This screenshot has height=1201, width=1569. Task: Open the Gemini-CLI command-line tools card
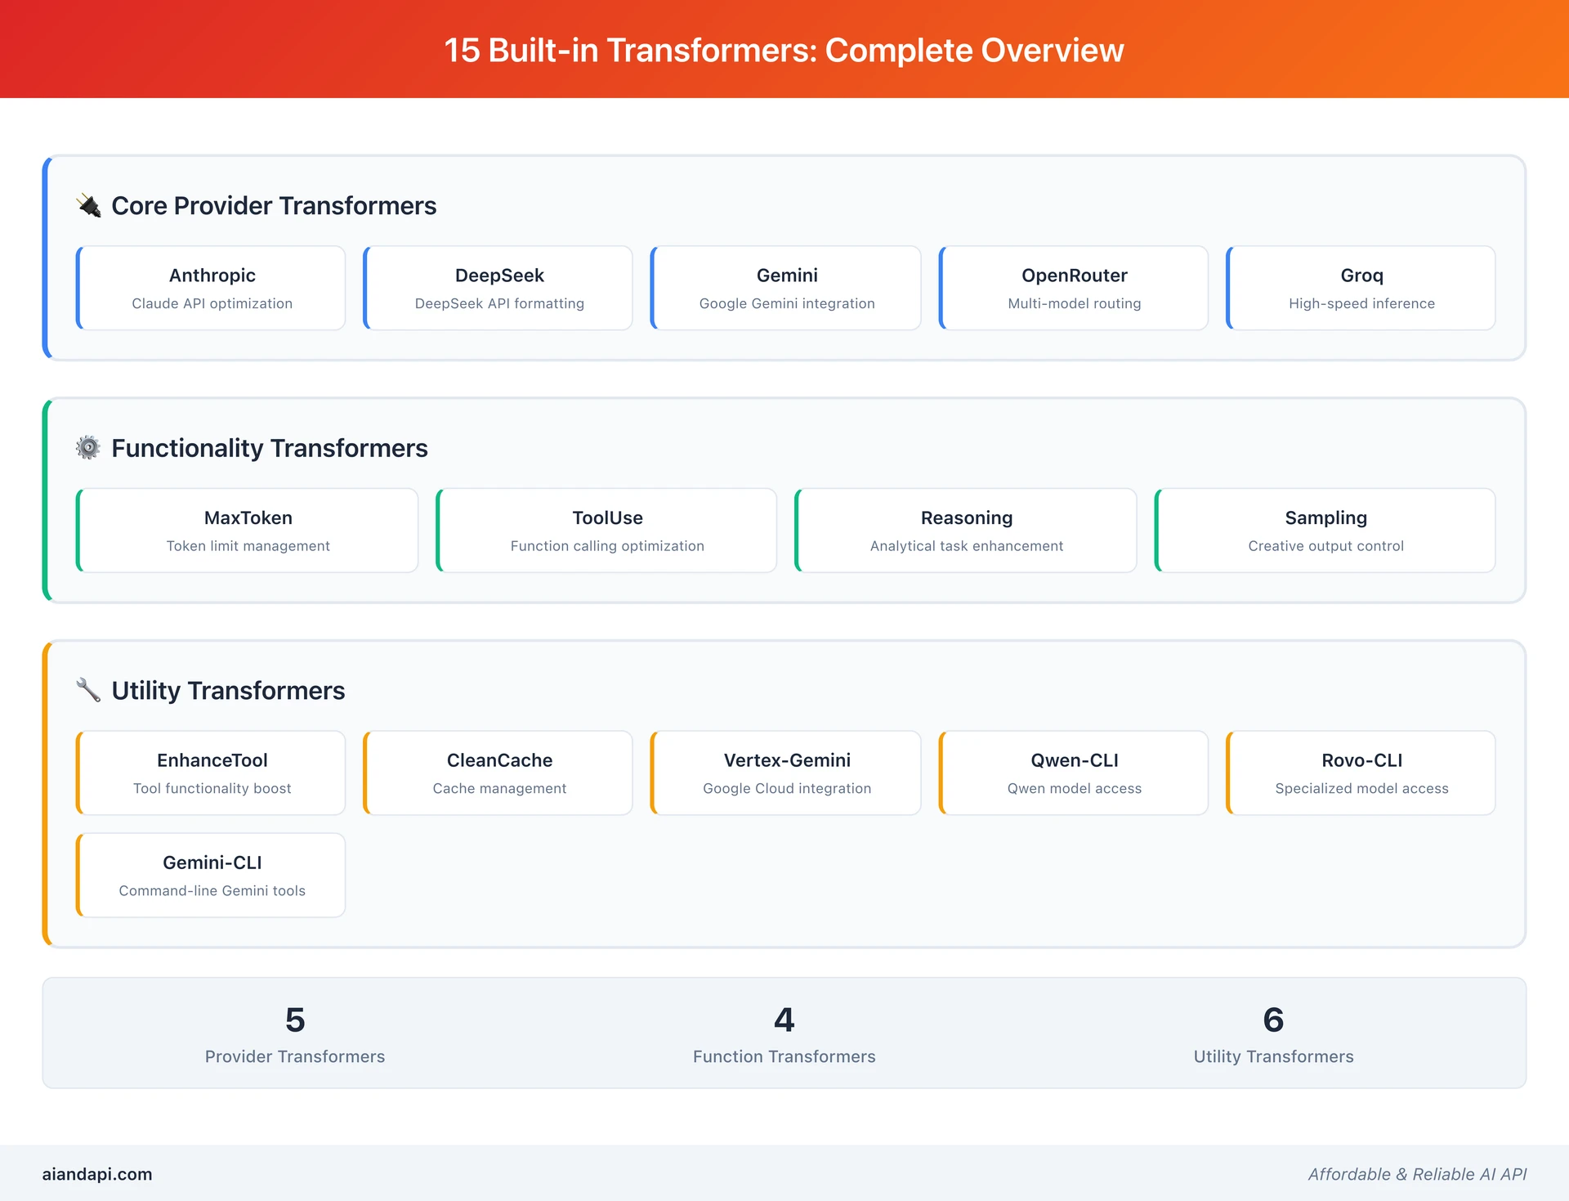211,875
